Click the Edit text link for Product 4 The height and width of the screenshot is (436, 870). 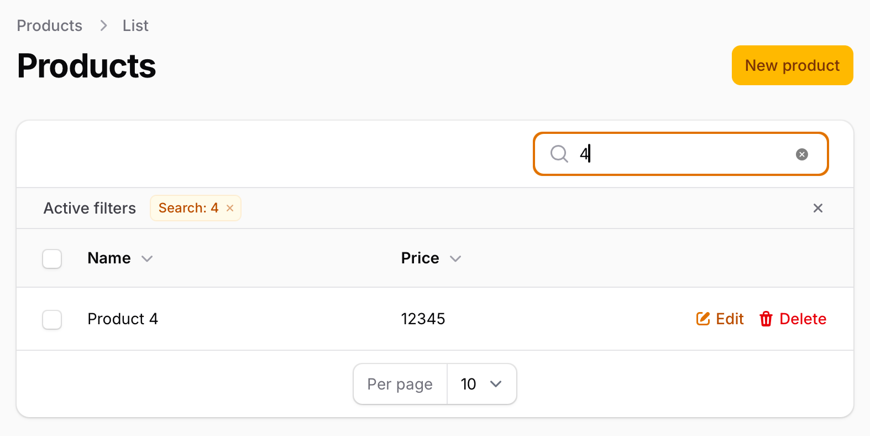pyautogui.click(x=730, y=319)
